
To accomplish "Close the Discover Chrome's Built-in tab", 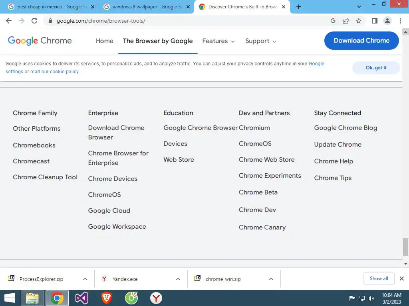I will [284, 7].
